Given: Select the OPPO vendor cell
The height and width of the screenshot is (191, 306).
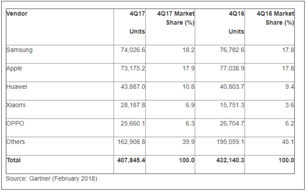Looking at the screenshot, I should 15,123.
